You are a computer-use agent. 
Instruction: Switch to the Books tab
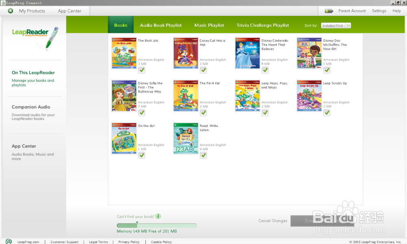(x=121, y=25)
